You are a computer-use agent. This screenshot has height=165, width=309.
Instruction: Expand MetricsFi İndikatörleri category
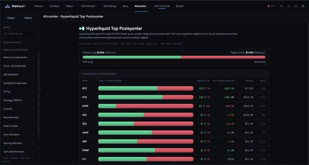coord(19,57)
